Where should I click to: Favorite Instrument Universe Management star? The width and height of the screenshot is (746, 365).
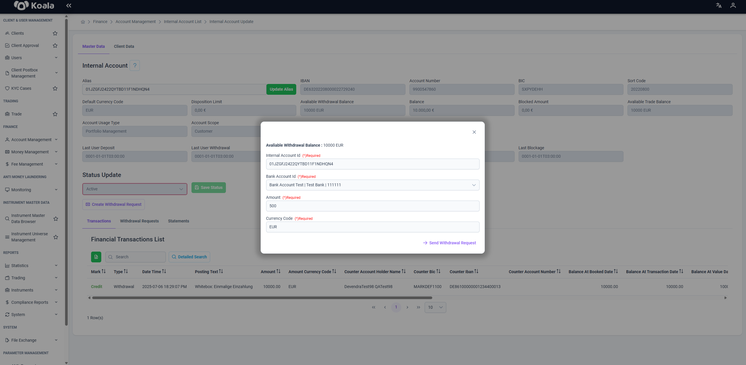click(x=56, y=237)
